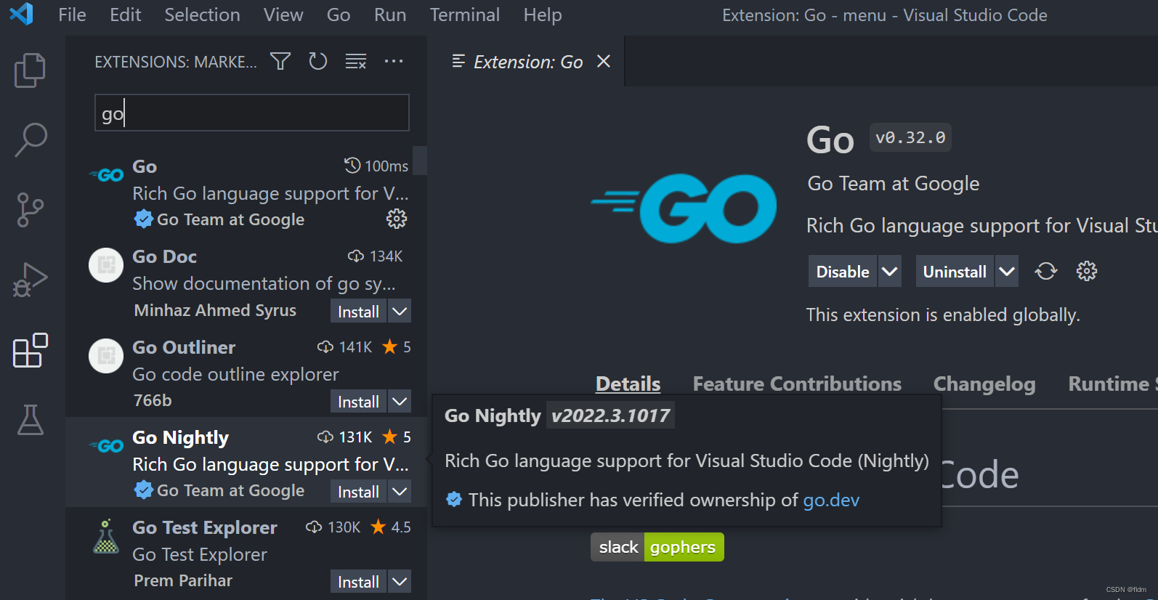
Task: Open the Search view in activity bar
Action: coord(31,139)
